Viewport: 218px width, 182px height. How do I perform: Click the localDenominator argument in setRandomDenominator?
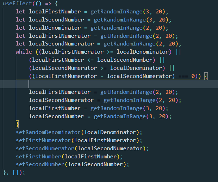110,132
